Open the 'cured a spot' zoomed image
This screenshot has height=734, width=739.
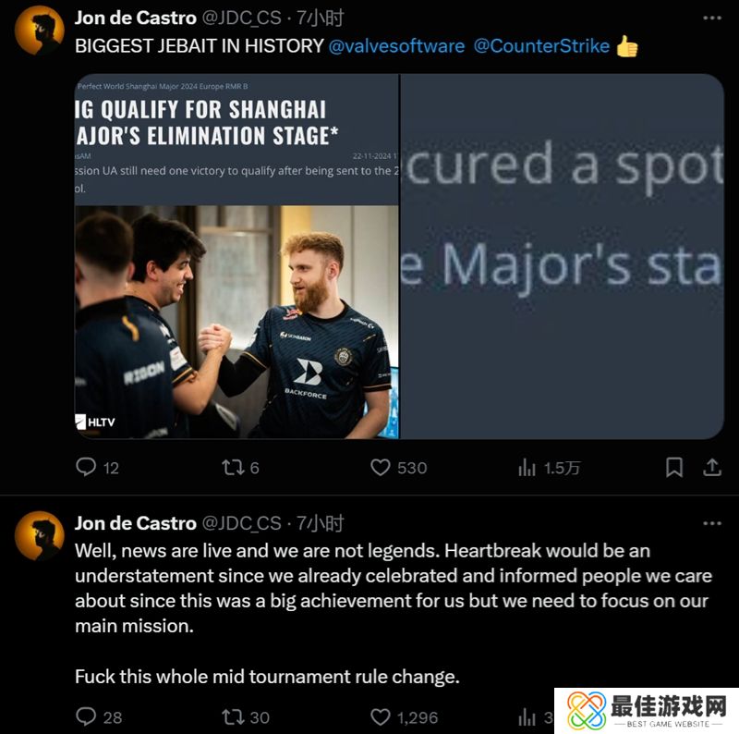563,256
